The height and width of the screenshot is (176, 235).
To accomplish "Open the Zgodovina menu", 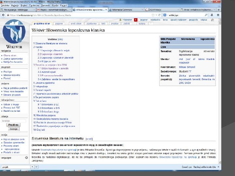I will pos(34,6).
